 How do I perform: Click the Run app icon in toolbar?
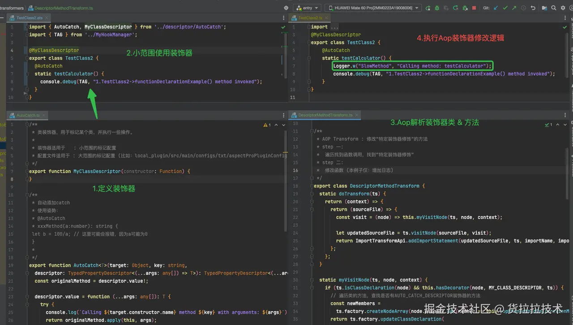tap(428, 8)
